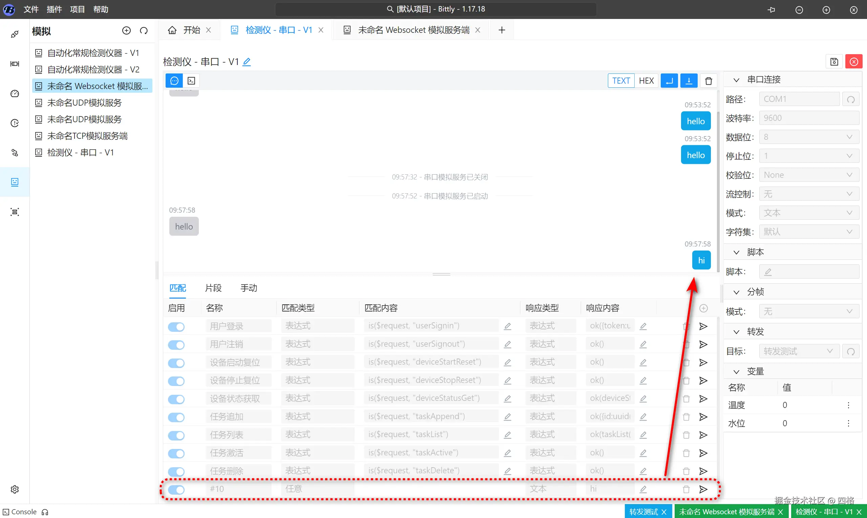Open the 插件 menu

54,9
